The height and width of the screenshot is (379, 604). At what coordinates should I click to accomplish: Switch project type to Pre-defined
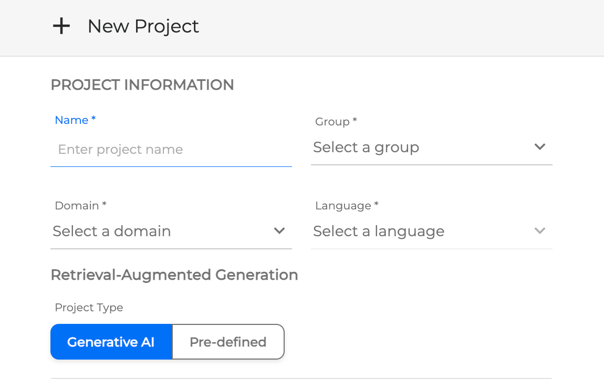228,342
